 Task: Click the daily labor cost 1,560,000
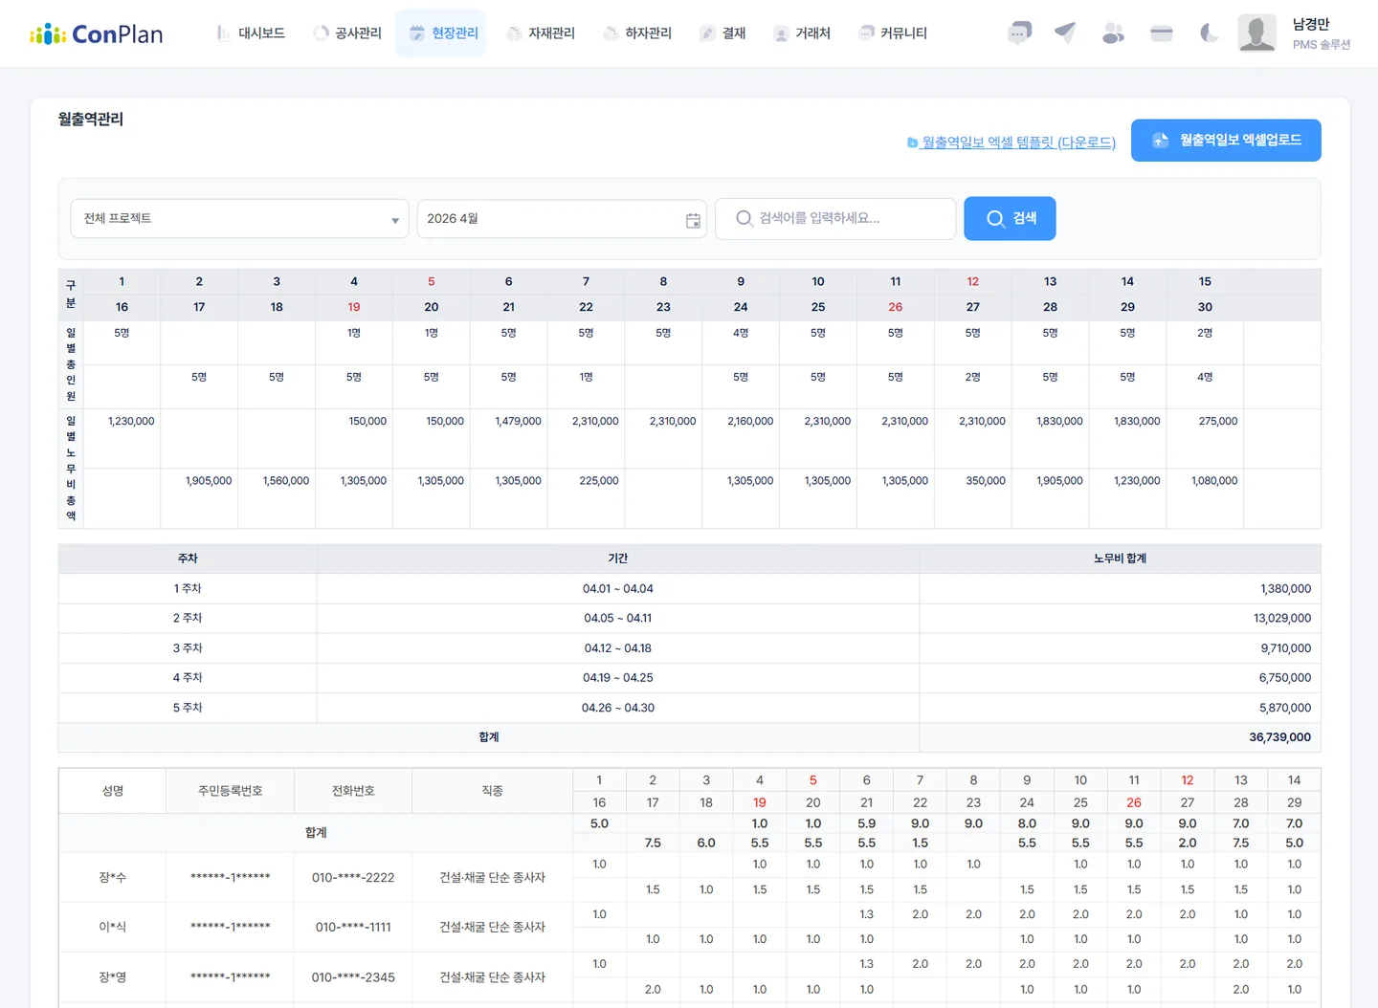coord(286,481)
